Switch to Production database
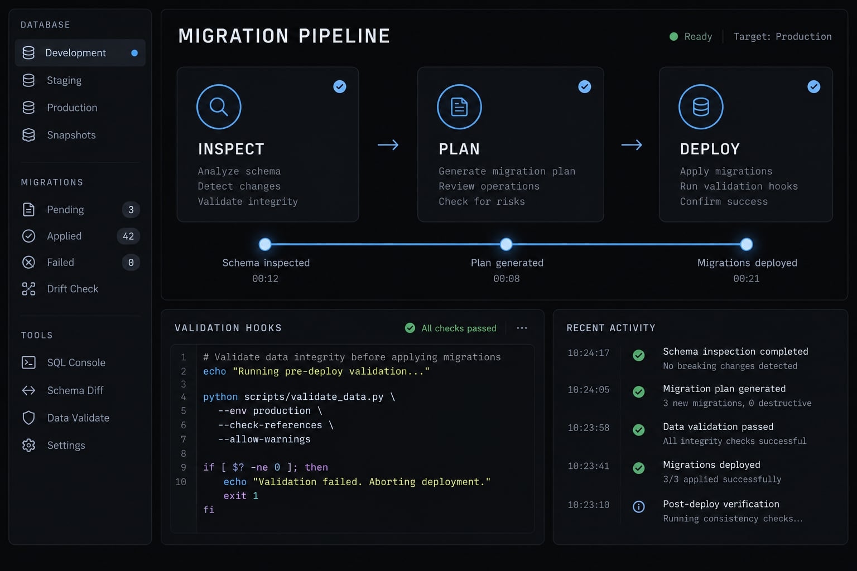The width and height of the screenshot is (857, 571). pos(80,108)
